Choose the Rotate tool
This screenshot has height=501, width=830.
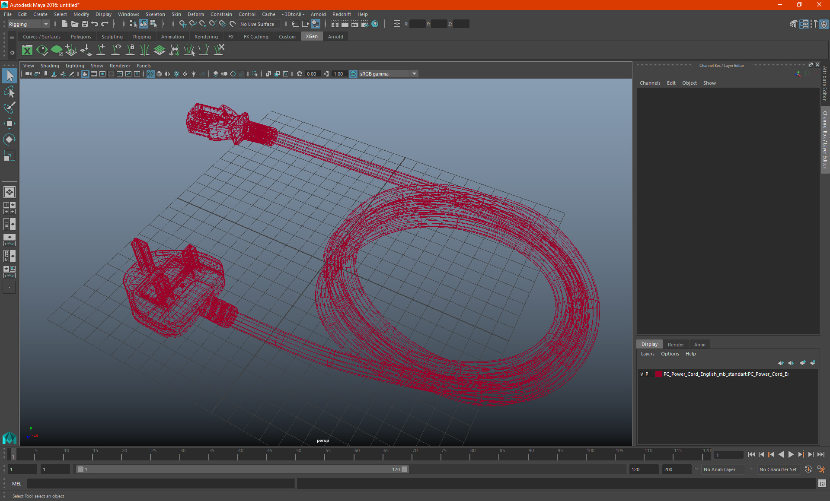tap(10, 140)
